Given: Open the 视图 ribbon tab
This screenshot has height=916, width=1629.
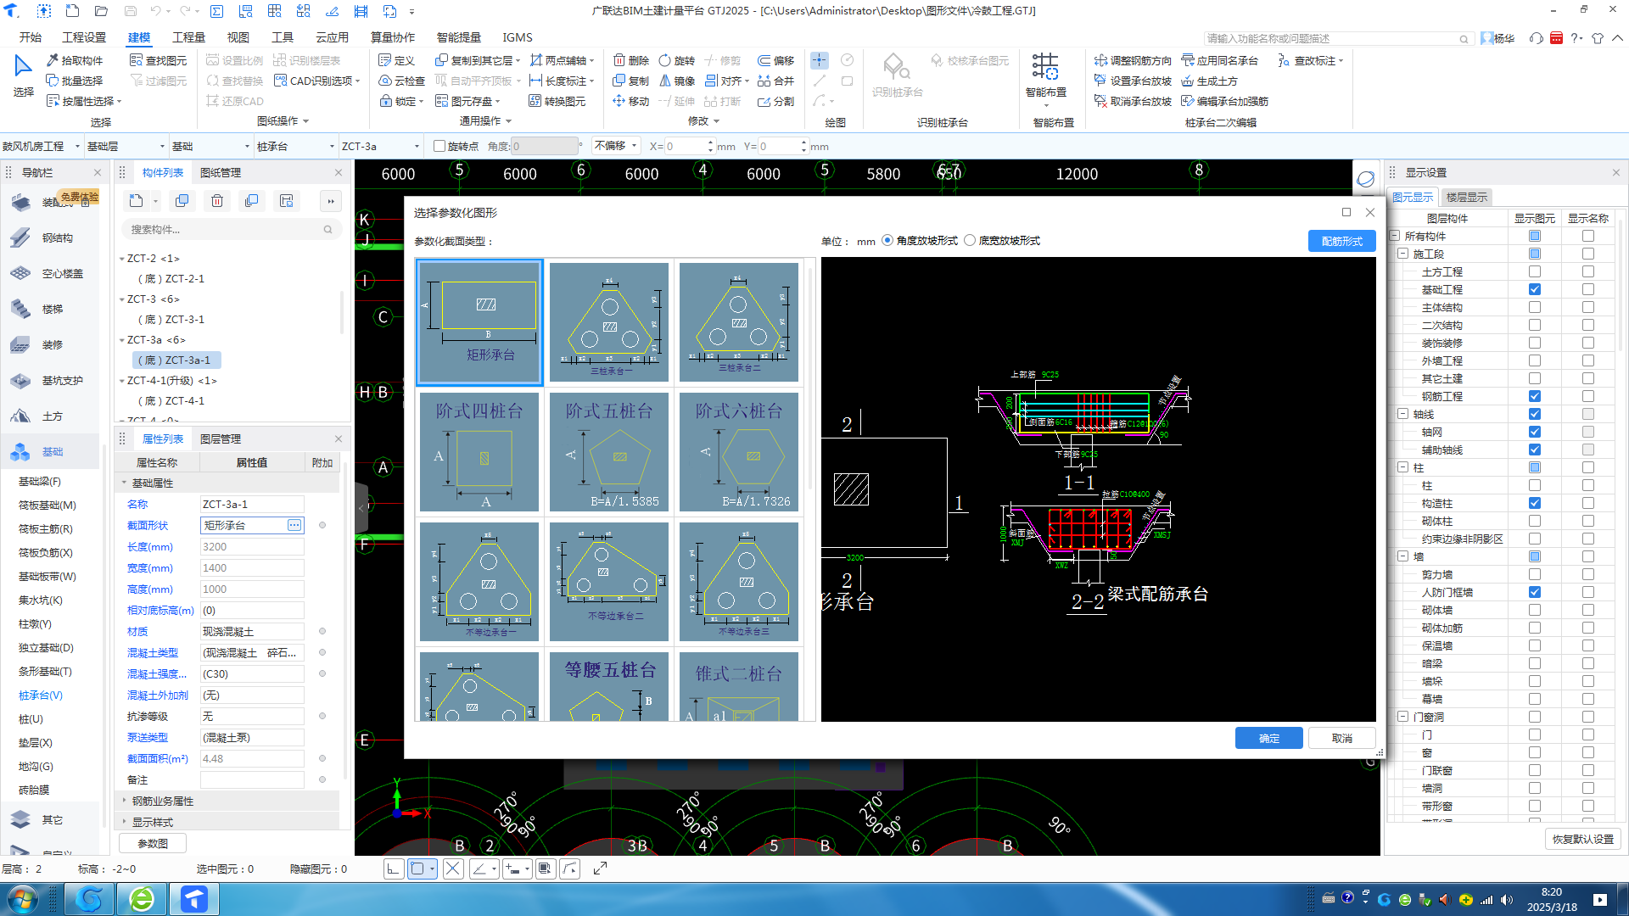Looking at the screenshot, I should (238, 37).
